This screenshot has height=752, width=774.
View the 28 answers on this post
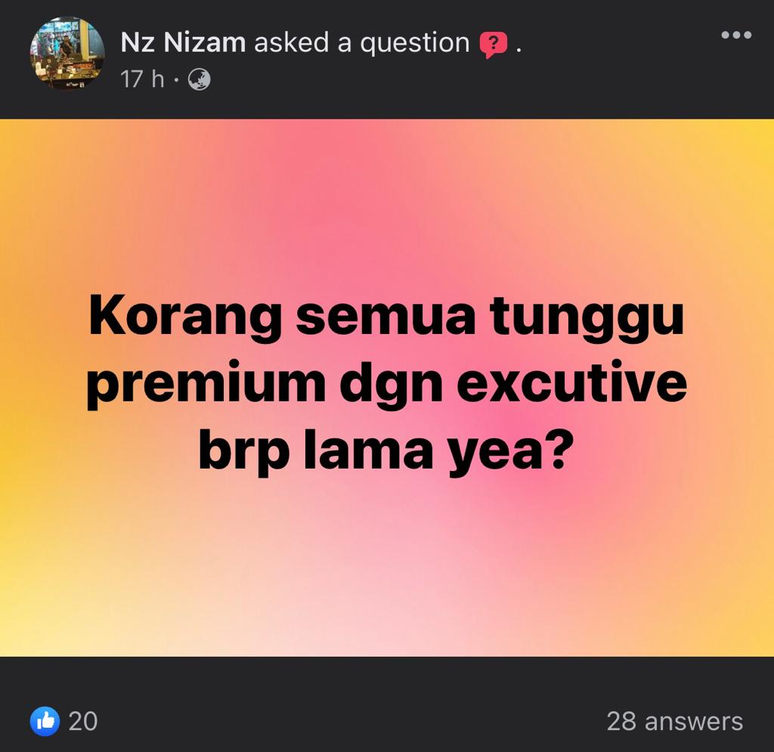coord(674,722)
